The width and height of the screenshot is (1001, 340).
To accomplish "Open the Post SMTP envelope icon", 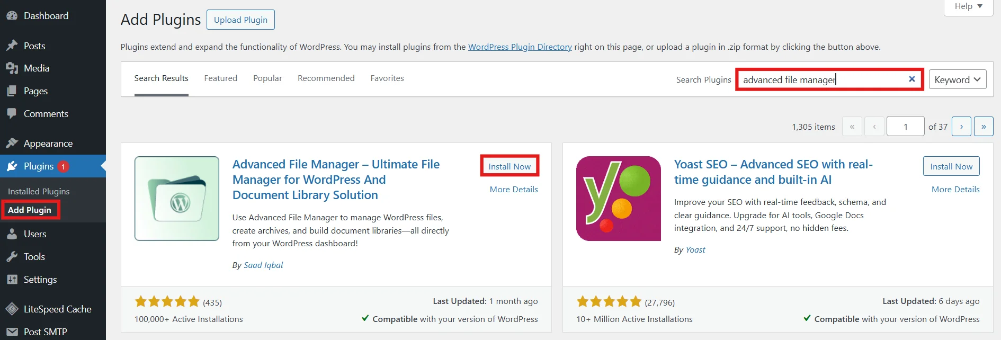I will 13,331.
